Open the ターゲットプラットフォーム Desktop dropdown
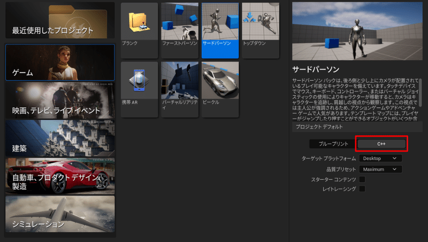 tap(380, 158)
